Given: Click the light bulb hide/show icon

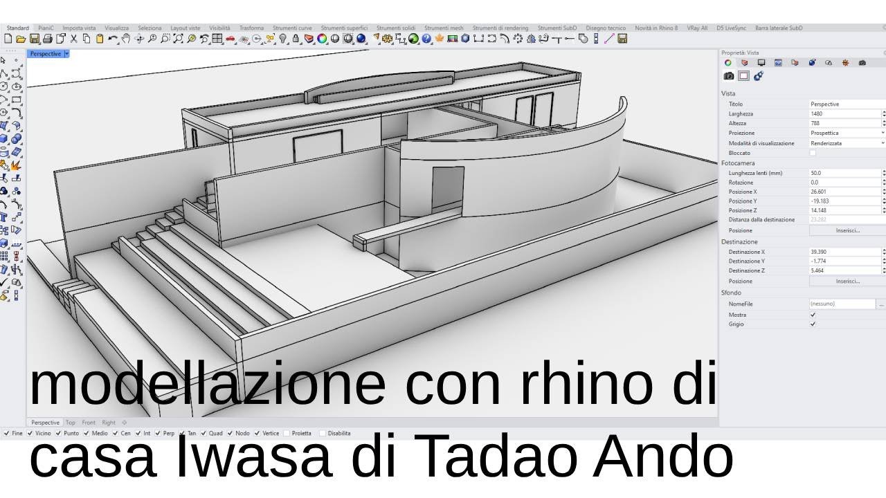Looking at the screenshot, I should tap(283, 39).
